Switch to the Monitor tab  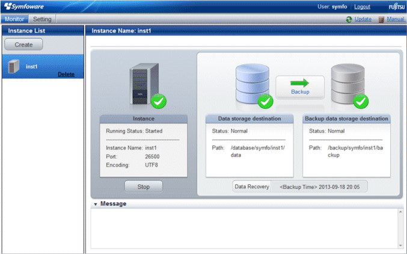tap(14, 19)
